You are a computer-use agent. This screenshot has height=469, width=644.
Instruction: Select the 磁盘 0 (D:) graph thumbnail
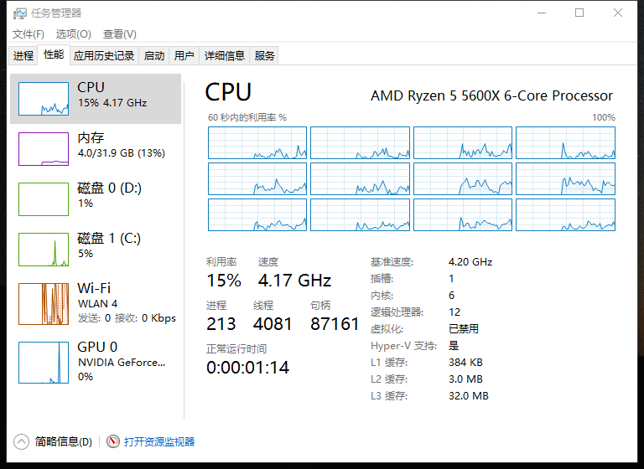click(44, 199)
